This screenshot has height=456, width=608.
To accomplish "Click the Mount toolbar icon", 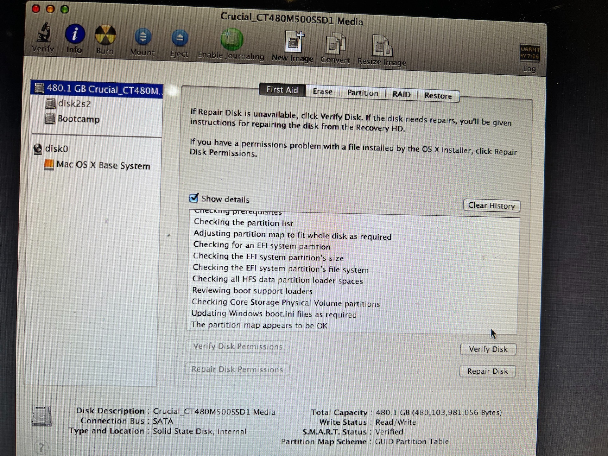I will tap(142, 38).
